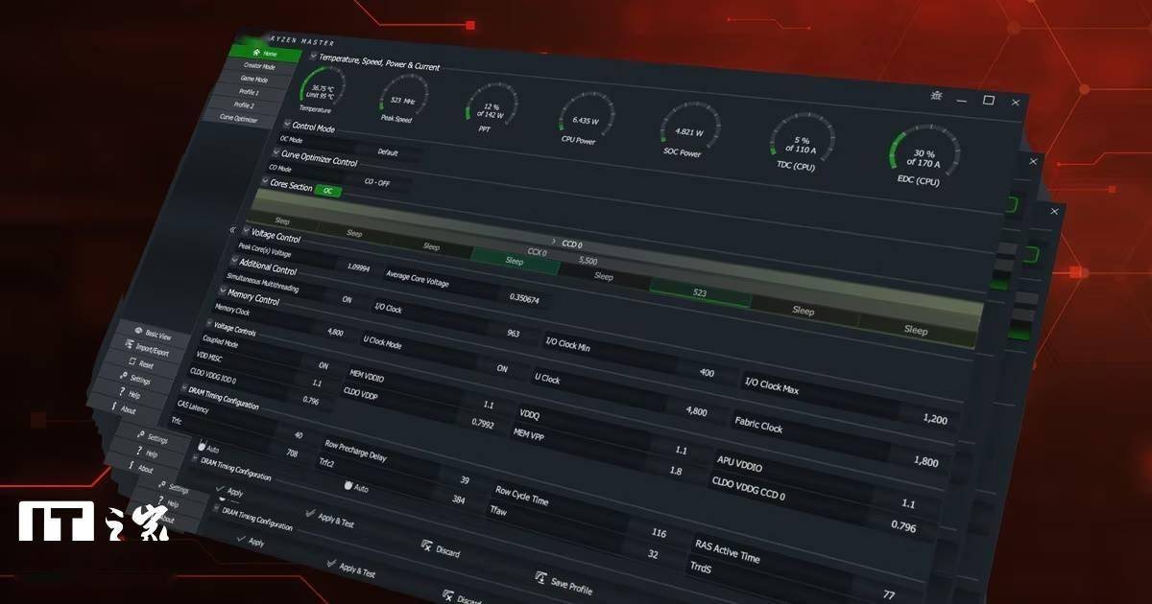
Task: Click the SOC Power gauge
Action: 688,130
